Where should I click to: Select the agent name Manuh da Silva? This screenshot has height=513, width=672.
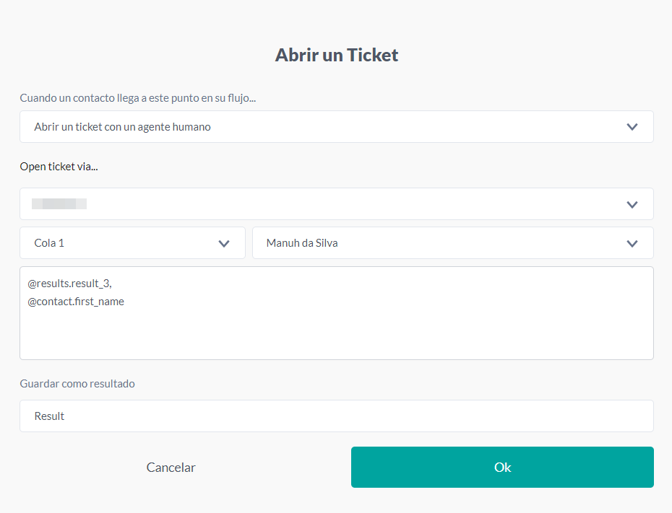coord(301,242)
